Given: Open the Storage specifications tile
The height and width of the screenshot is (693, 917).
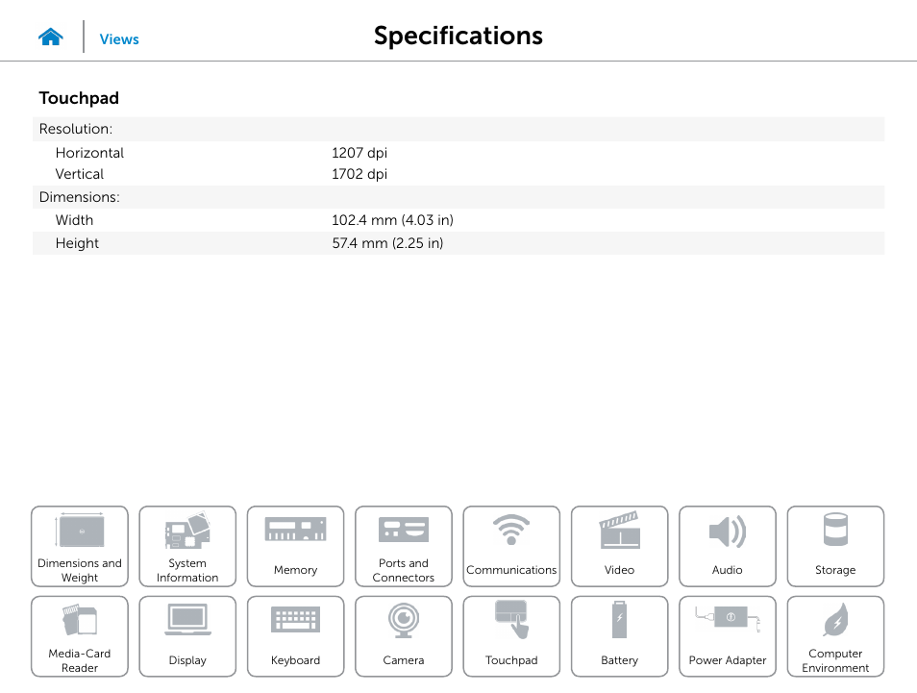Looking at the screenshot, I should [x=835, y=546].
